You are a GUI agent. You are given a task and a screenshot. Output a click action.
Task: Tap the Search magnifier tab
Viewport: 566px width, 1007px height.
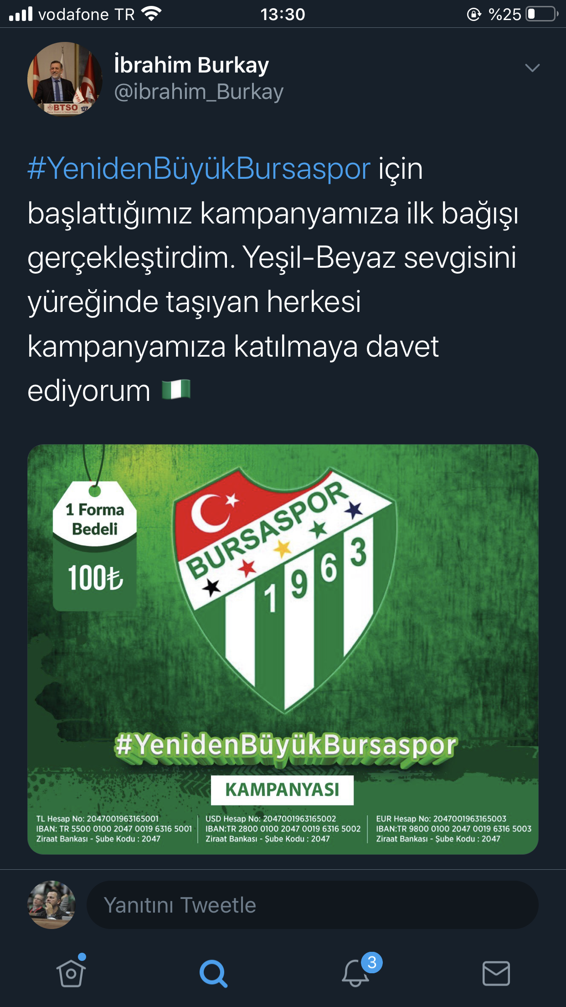(x=213, y=973)
